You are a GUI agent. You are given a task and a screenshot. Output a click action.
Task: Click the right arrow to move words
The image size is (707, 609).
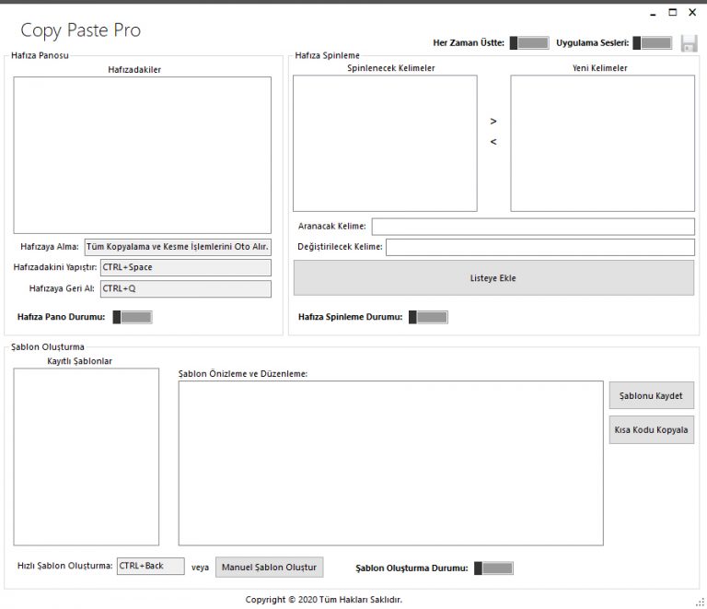click(493, 121)
